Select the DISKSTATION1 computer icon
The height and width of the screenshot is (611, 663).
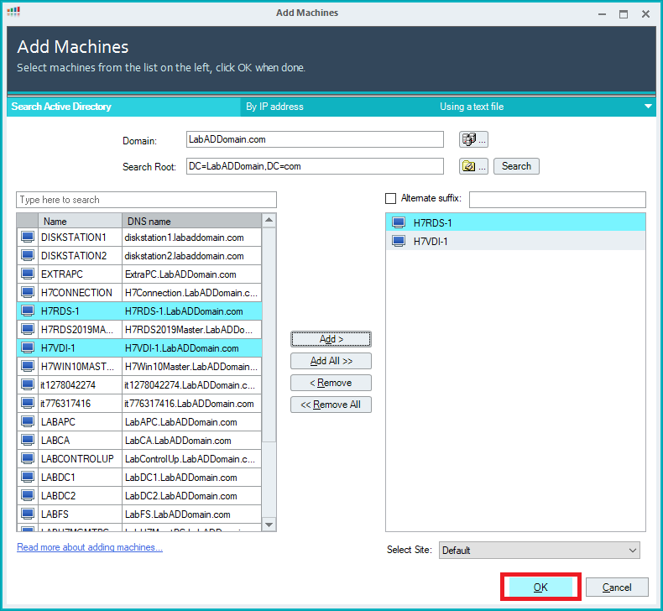point(28,238)
